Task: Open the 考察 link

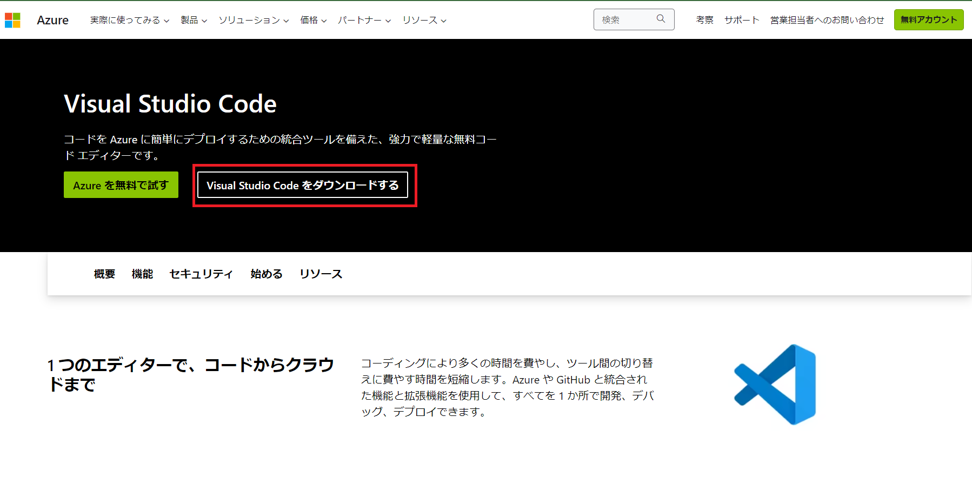Action: [x=704, y=20]
